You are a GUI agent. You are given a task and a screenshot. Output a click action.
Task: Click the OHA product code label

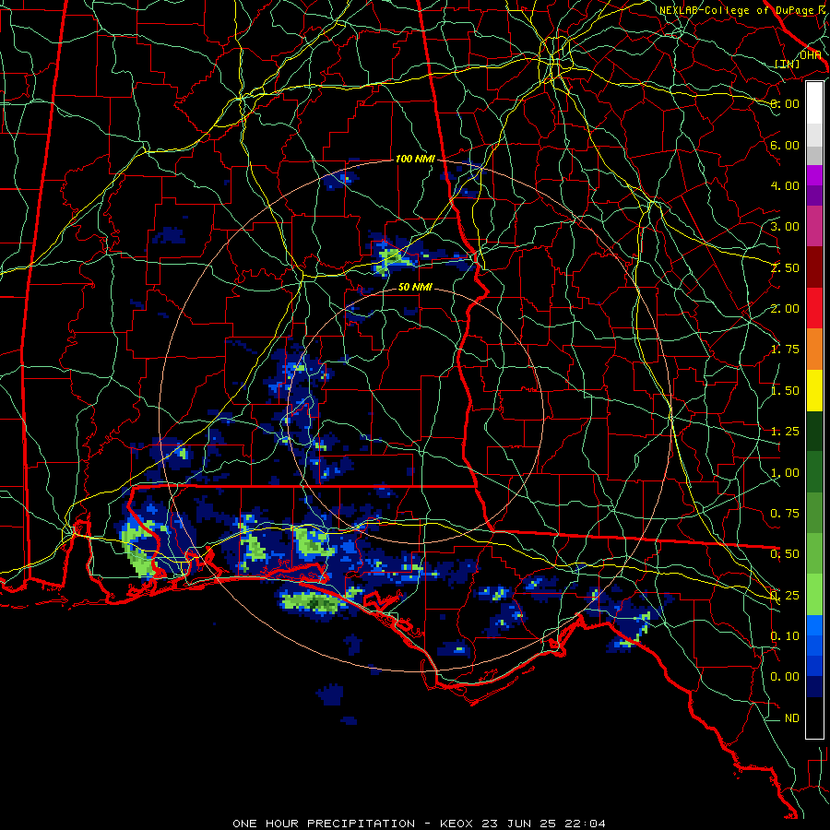pyautogui.click(x=810, y=54)
